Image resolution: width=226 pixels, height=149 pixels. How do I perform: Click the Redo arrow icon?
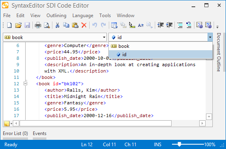pos(103,25)
